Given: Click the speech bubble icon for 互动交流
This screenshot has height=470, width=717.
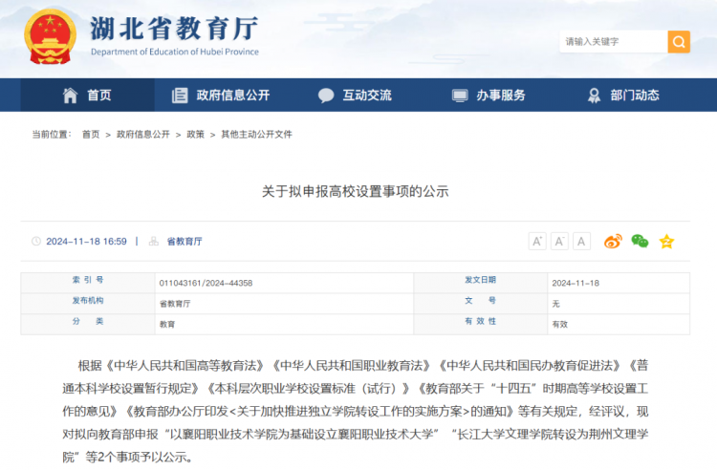Looking at the screenshot, I should point(326,96).
